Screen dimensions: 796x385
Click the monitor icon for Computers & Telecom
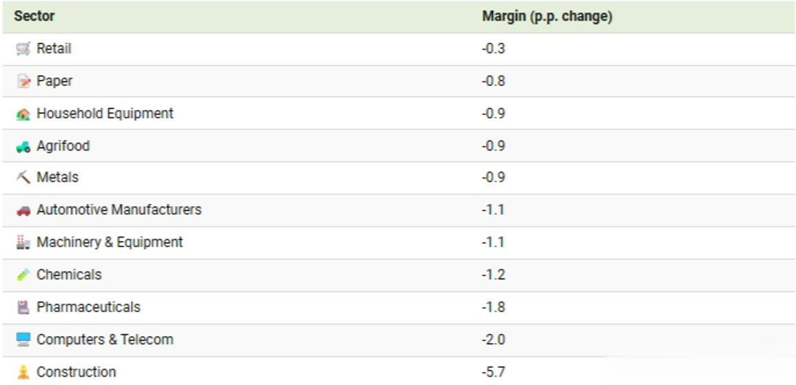[23, 340]
